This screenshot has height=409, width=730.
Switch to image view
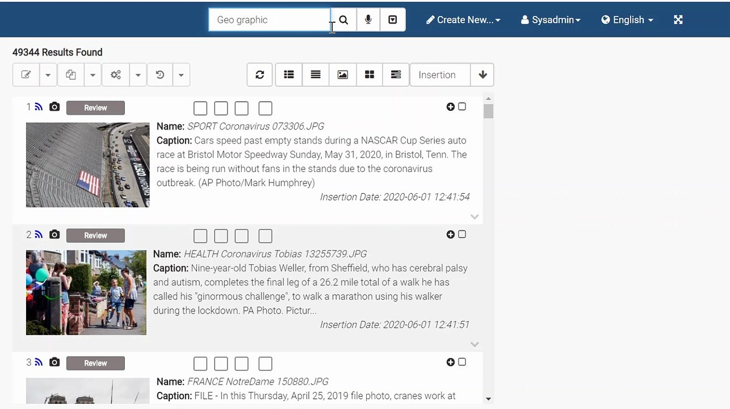[342, 74]
